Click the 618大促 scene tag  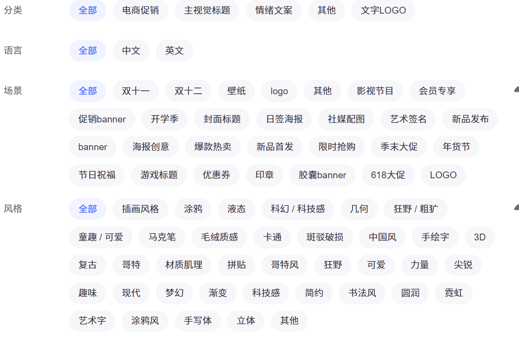[x=388, y=175]
